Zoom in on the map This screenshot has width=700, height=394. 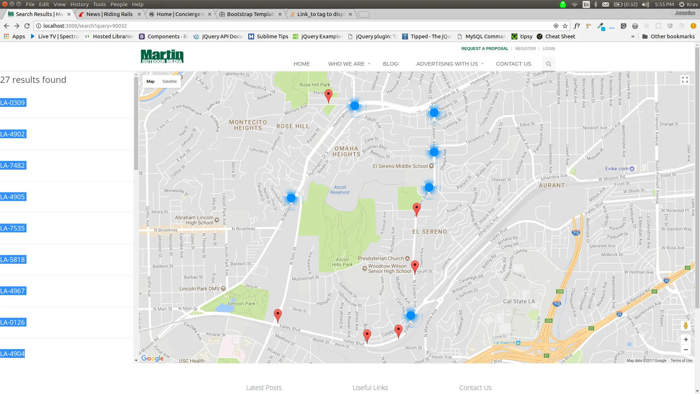click(x=685, y=340)
